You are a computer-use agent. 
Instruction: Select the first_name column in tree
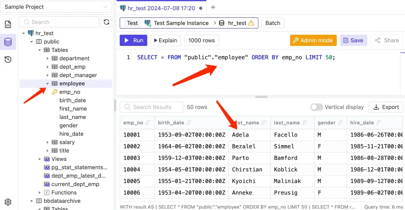pyautogui.click(x=73, y=109)
